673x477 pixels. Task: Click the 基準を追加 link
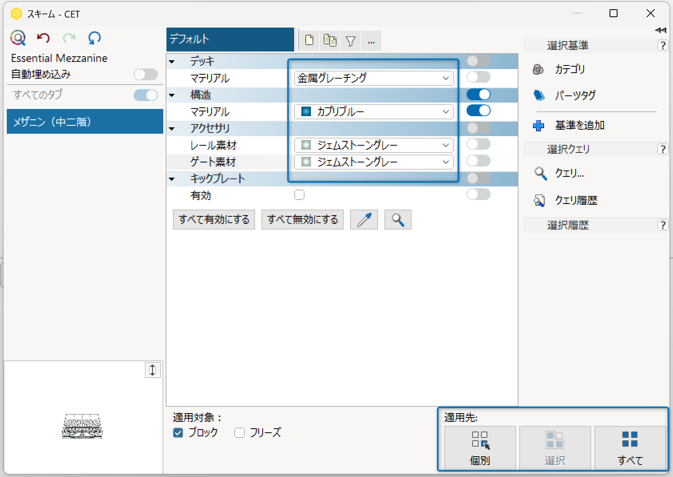coord(580,126)
